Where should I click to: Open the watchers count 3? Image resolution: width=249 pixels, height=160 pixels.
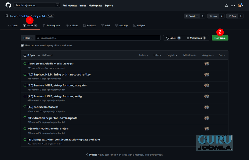(x=203, y=16)
